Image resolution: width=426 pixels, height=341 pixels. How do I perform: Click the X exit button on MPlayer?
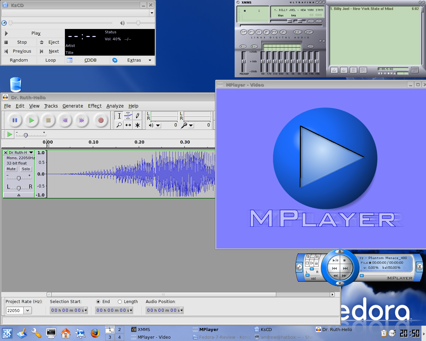(x=420, y=267)
